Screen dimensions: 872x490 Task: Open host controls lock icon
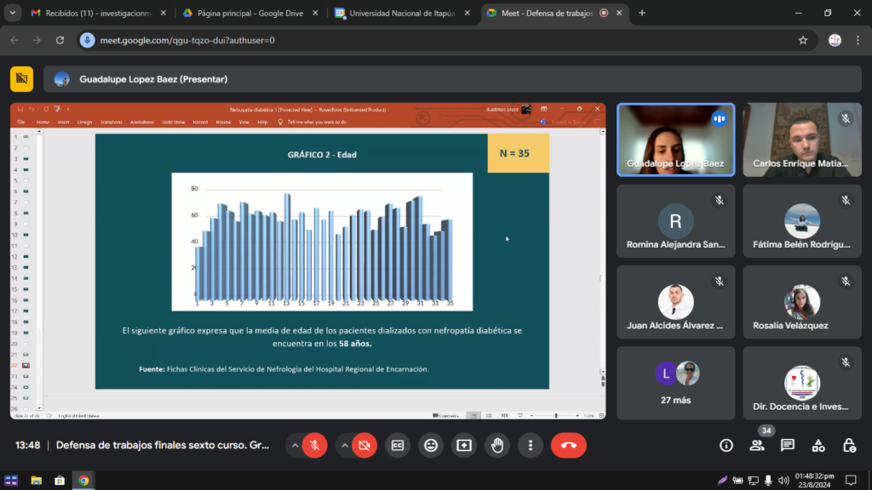849,445
